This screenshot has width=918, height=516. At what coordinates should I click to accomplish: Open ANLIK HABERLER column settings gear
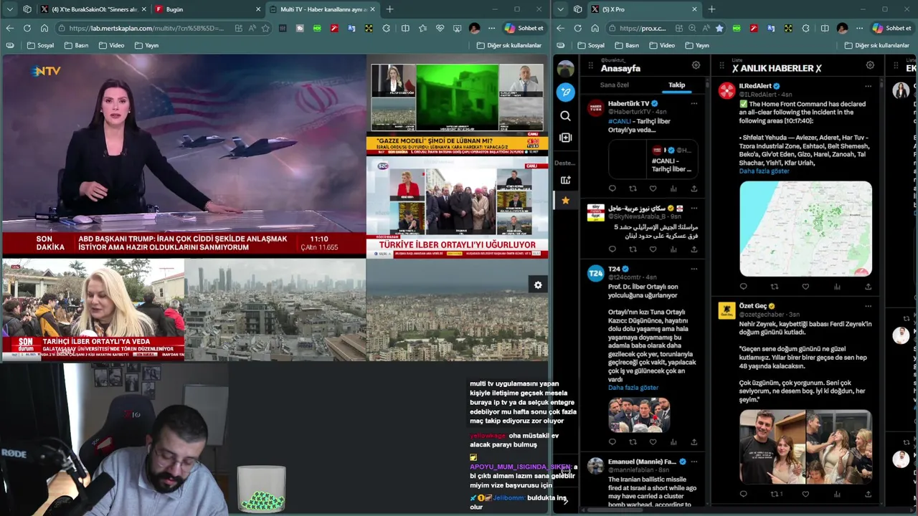(x=870, y=65)
